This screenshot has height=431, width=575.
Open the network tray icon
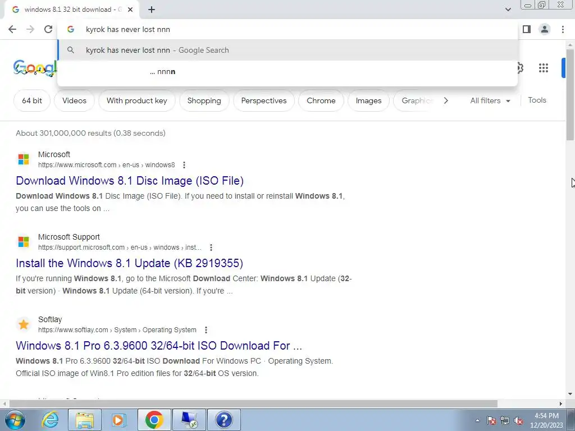505,420
